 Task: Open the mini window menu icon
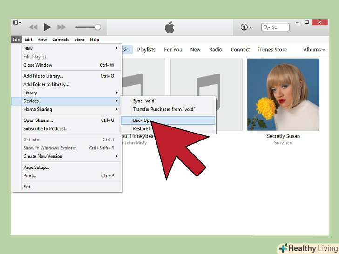17,23
